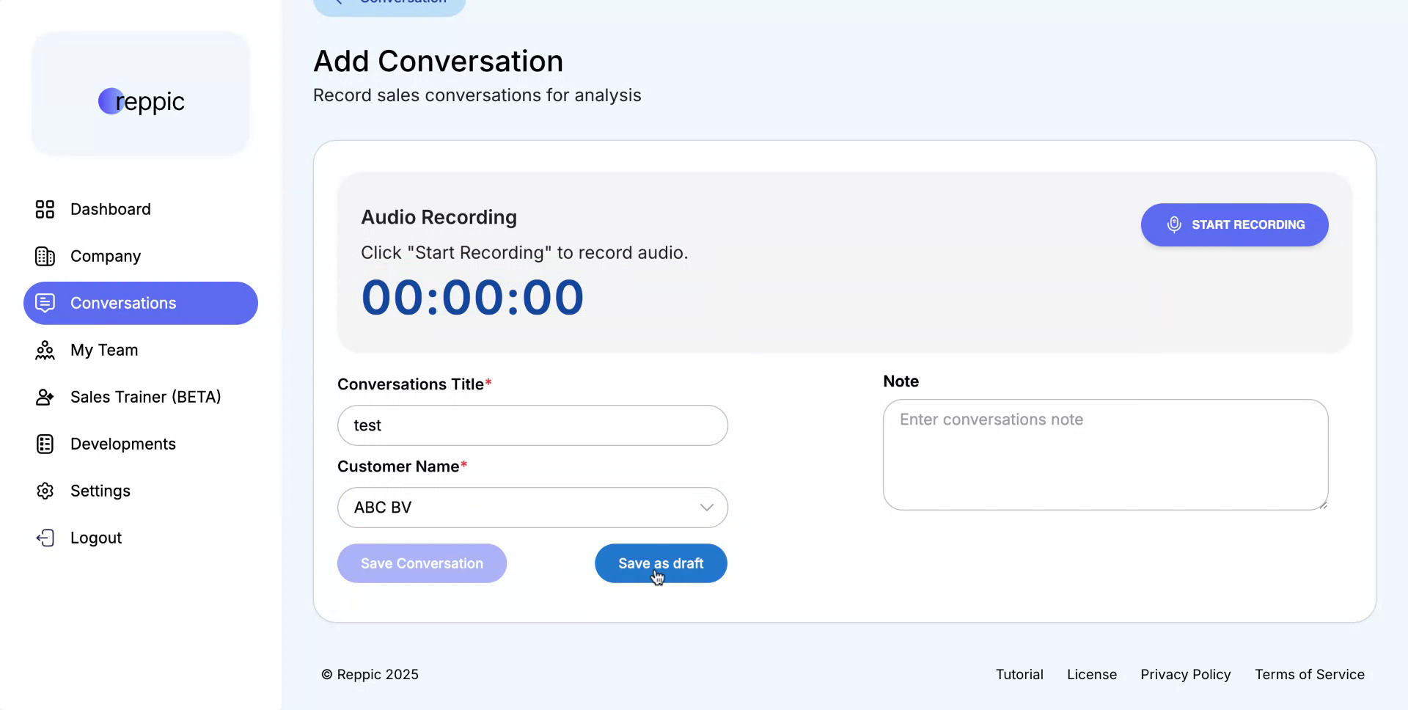Click the Developments list icon
The width and height of the screenshot is (1408, 710).
(x=45, y=444)
